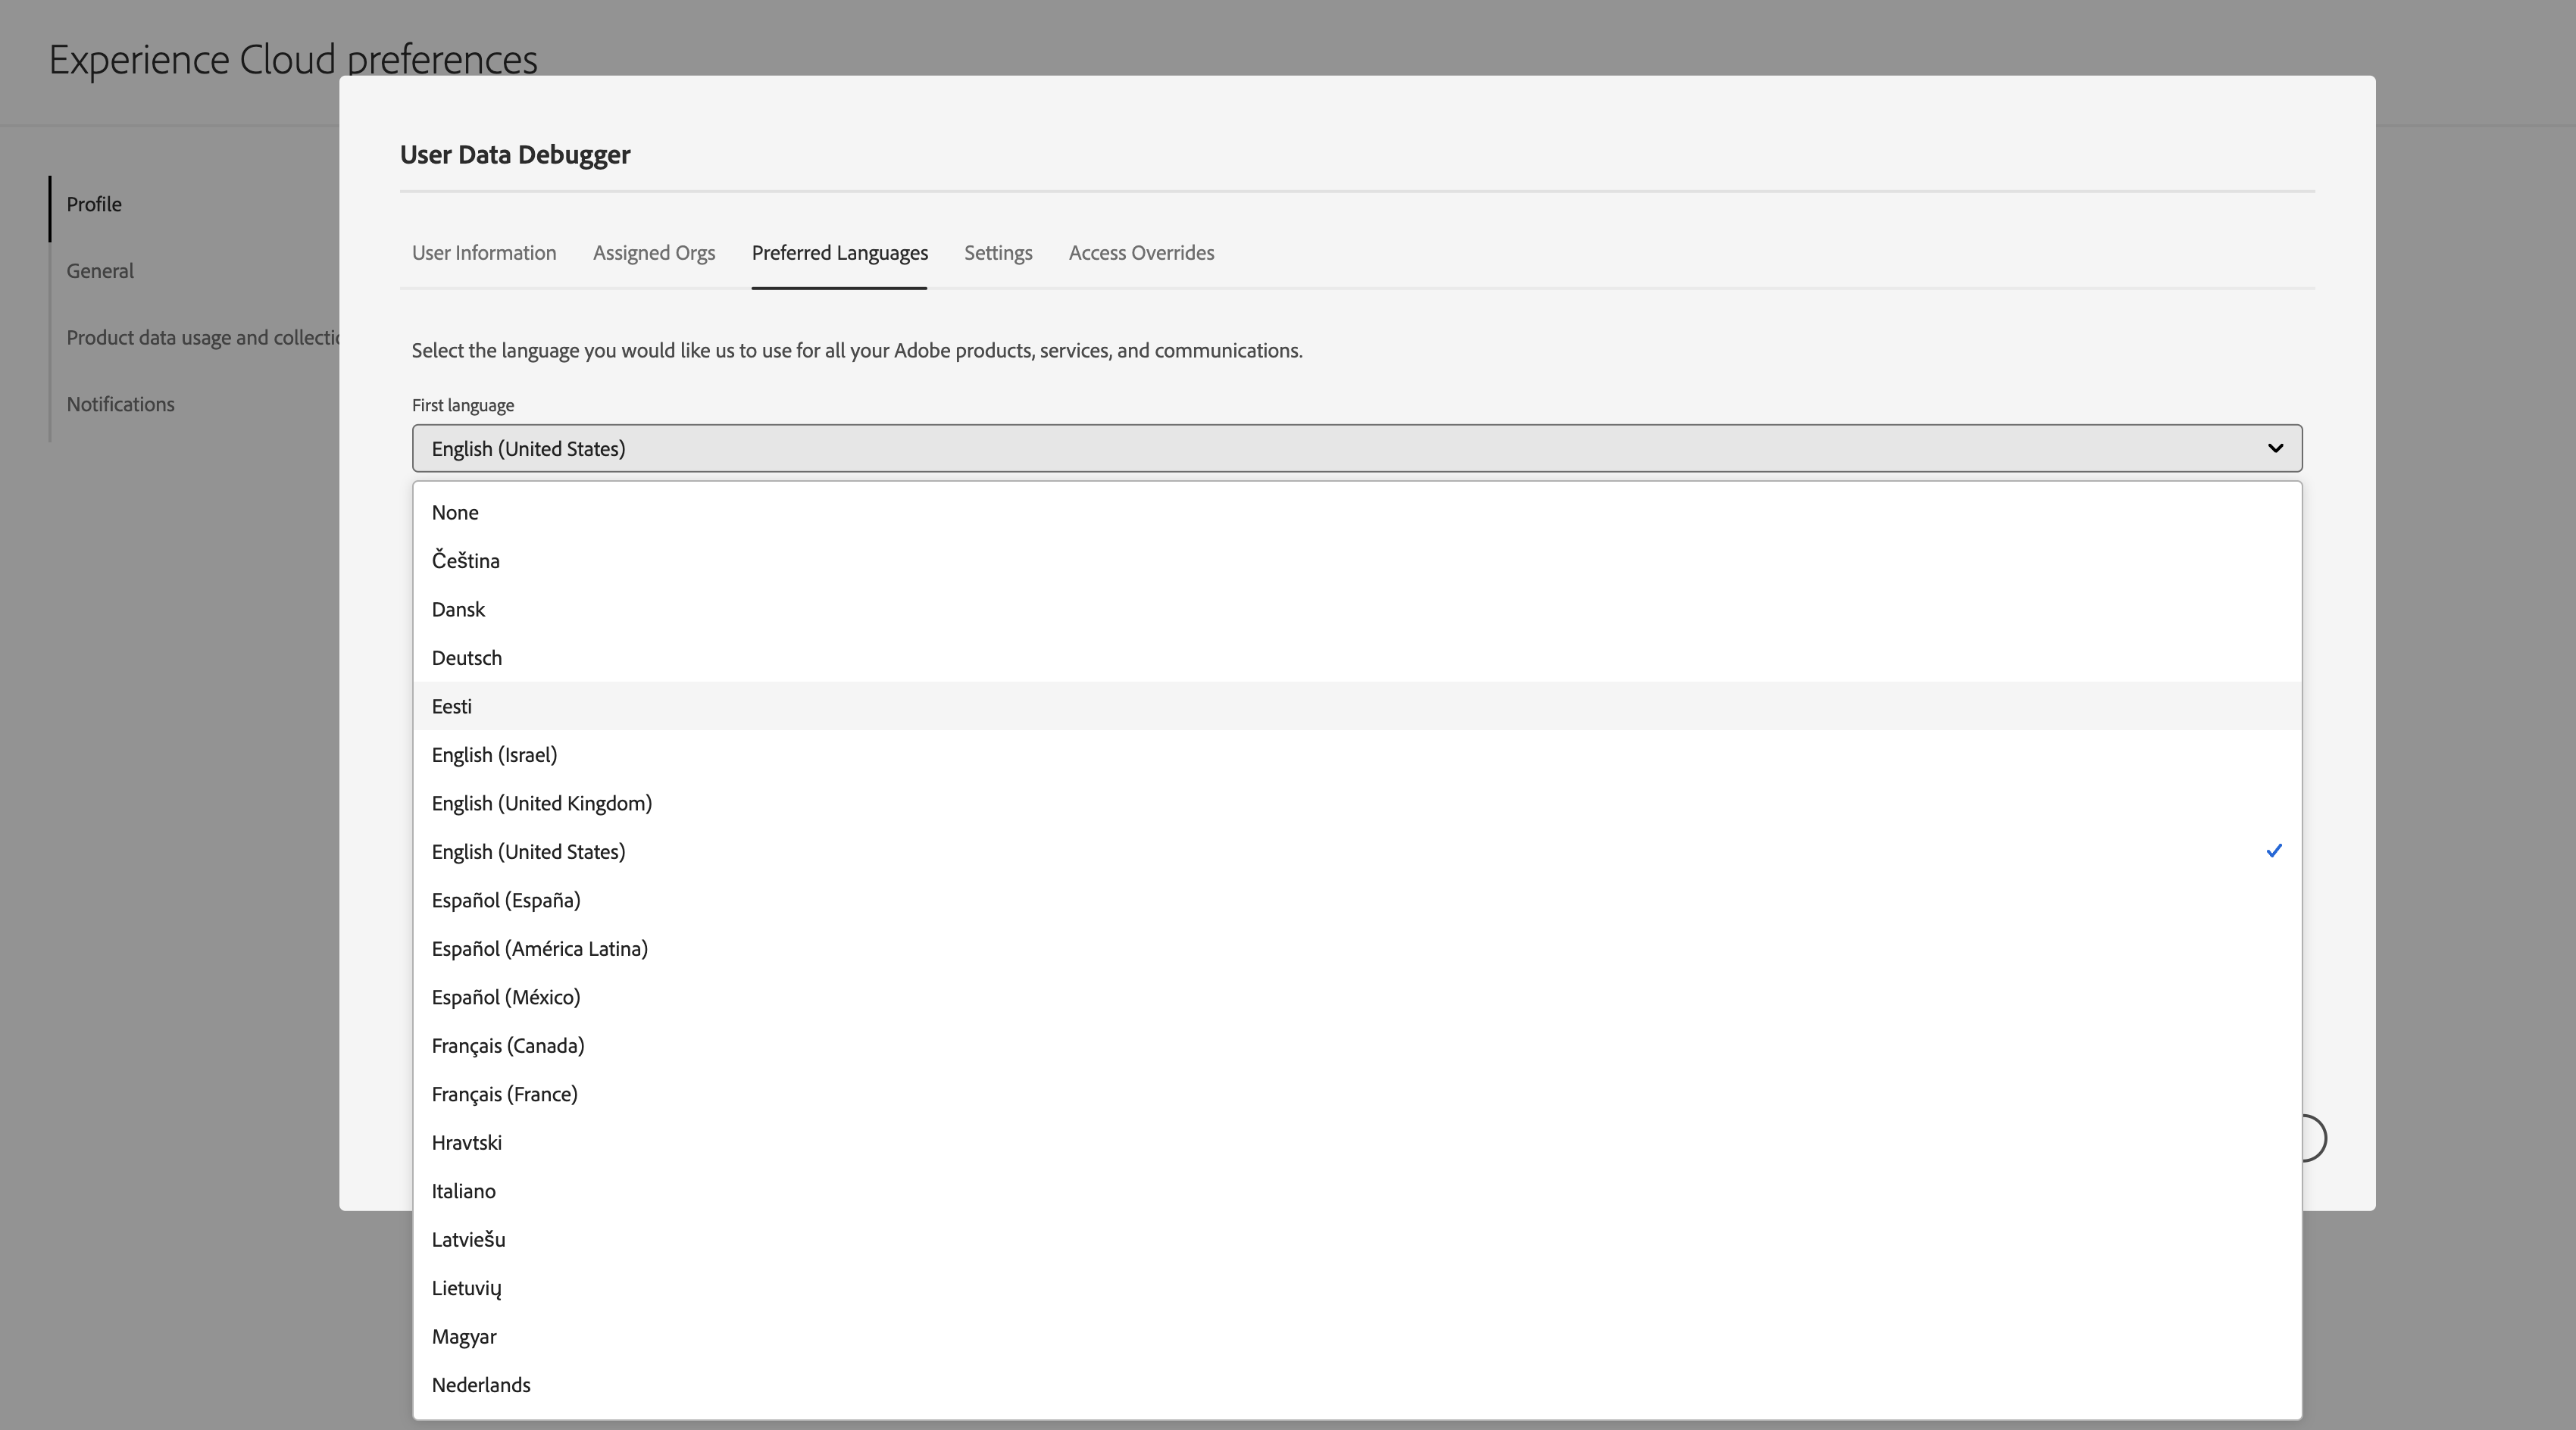
Task: Pick Français (Canada) from the list
Action: (507, 1045)
